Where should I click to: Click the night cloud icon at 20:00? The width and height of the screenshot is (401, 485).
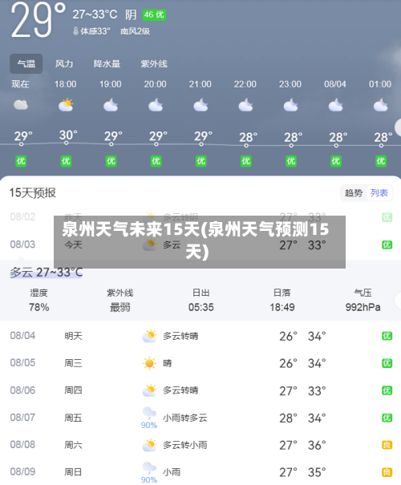pyautogui.click(x=156, y=104)
